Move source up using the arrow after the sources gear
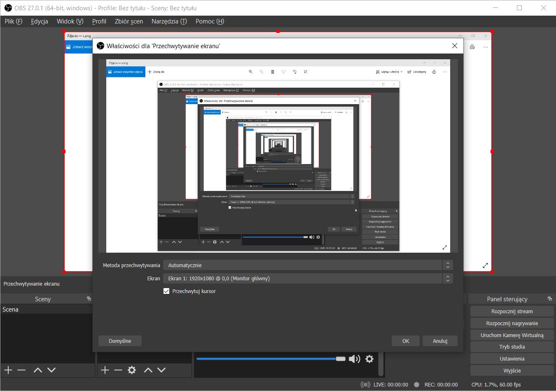 click(x=148, y=370)
